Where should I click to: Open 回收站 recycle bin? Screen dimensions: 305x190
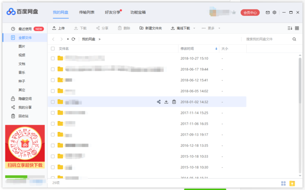[20, 116]
